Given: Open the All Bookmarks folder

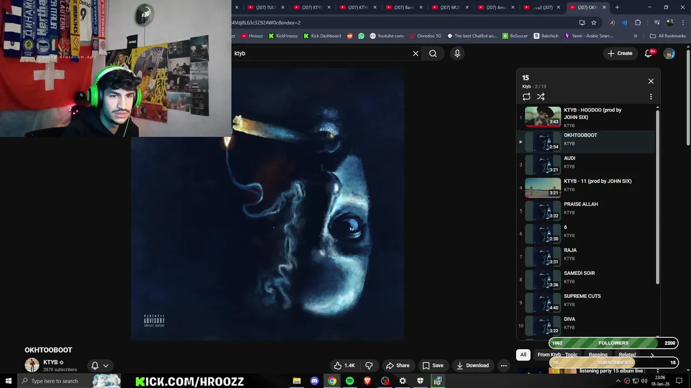Looking at the screenshot, I should 668,36.
